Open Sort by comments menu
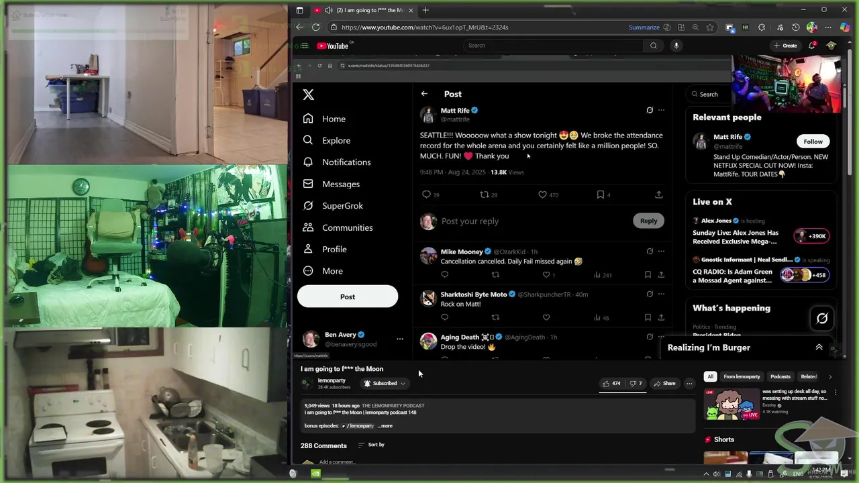This screenshot has width=859, height=483. tap(371, 445)
